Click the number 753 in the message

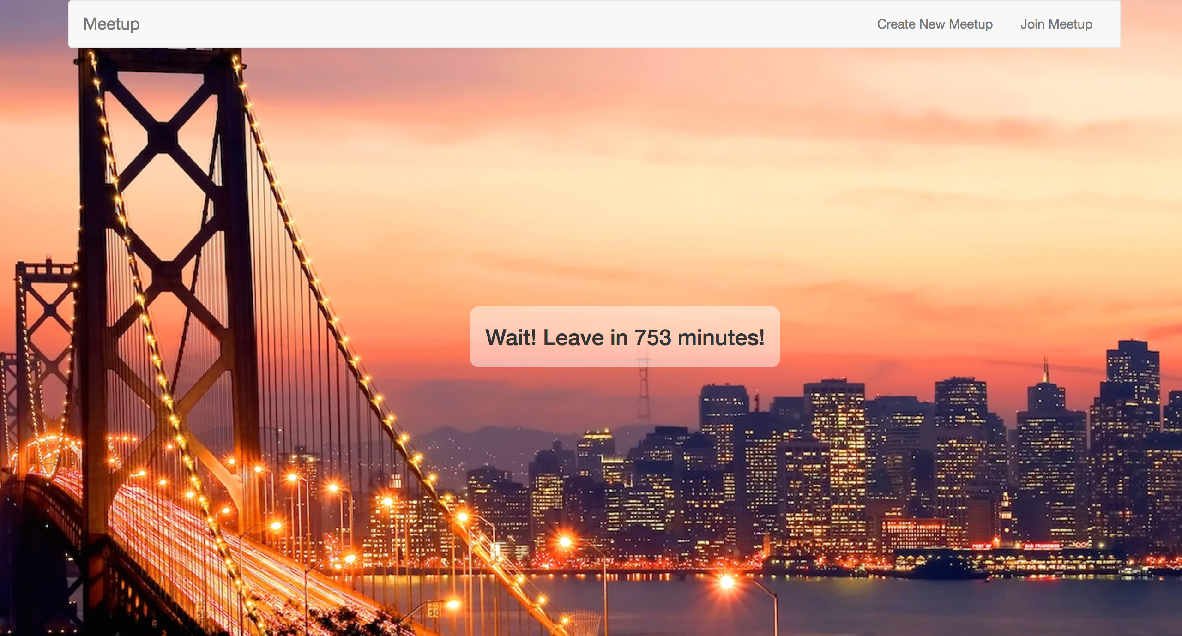pos(652,338)
